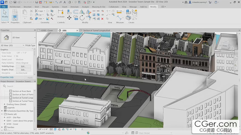Open the Architecture ribbon tab
The width and height of the screenshot is (241, 135).
pos(15,7)
